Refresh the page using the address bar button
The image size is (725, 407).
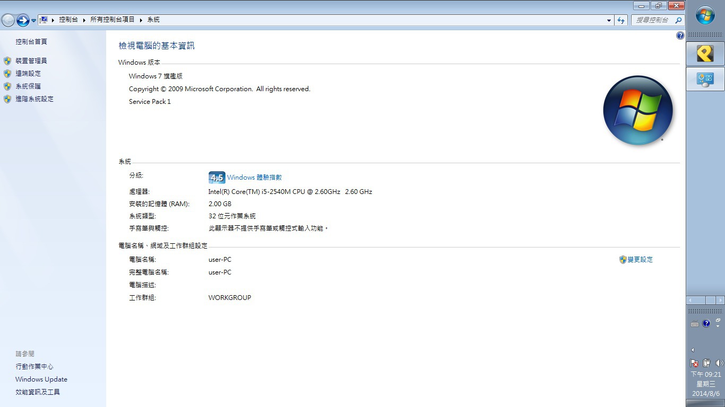coord(621,20)
